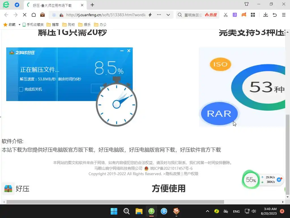Viewport: 290px width, 218px height.
Task: Click the 360 browser logo icon
Action: (6, 5)
